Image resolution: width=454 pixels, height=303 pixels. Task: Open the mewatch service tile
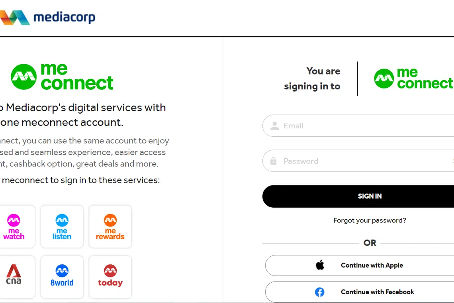pyautogui.click(x=14, y=226)
